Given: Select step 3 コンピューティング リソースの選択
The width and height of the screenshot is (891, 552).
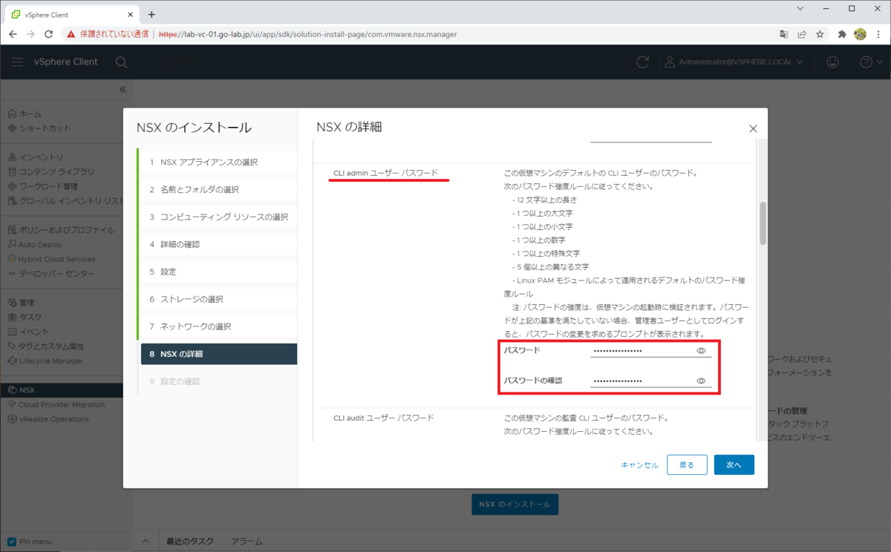Looking at the screenshot, I should 218,217.
